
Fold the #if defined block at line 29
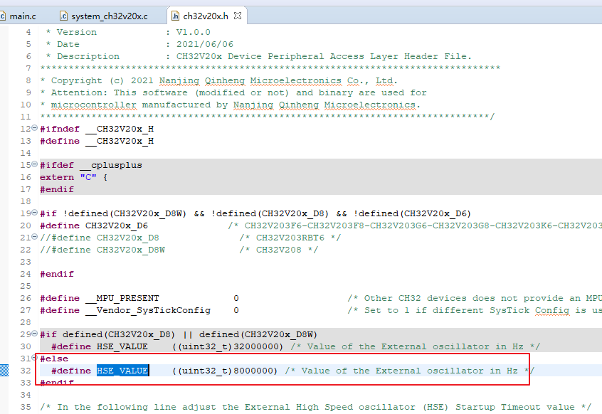35,334
